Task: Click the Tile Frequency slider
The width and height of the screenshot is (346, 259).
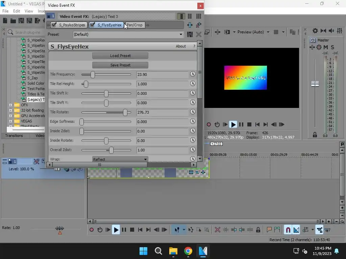Action: click(x=106, y=75)
